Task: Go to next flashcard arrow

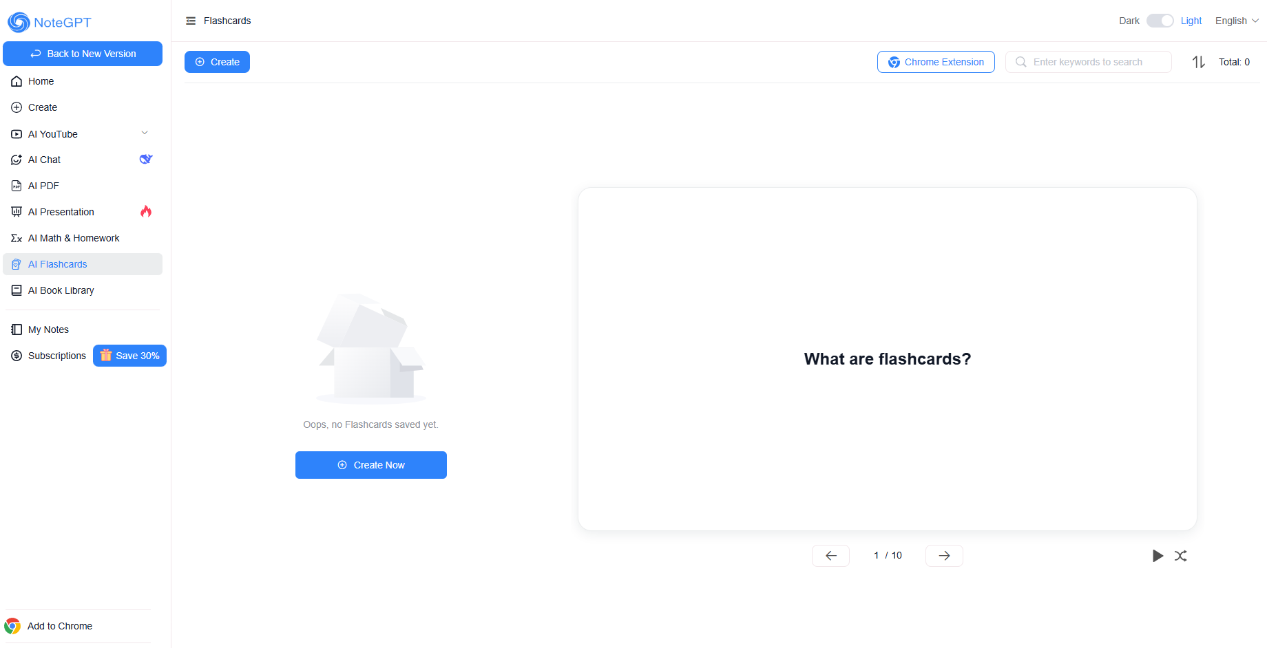Action: pyautogui.click(x=944, y=556)
